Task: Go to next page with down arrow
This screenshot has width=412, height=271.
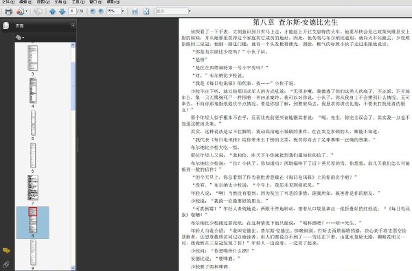Action: pos(62,11)
